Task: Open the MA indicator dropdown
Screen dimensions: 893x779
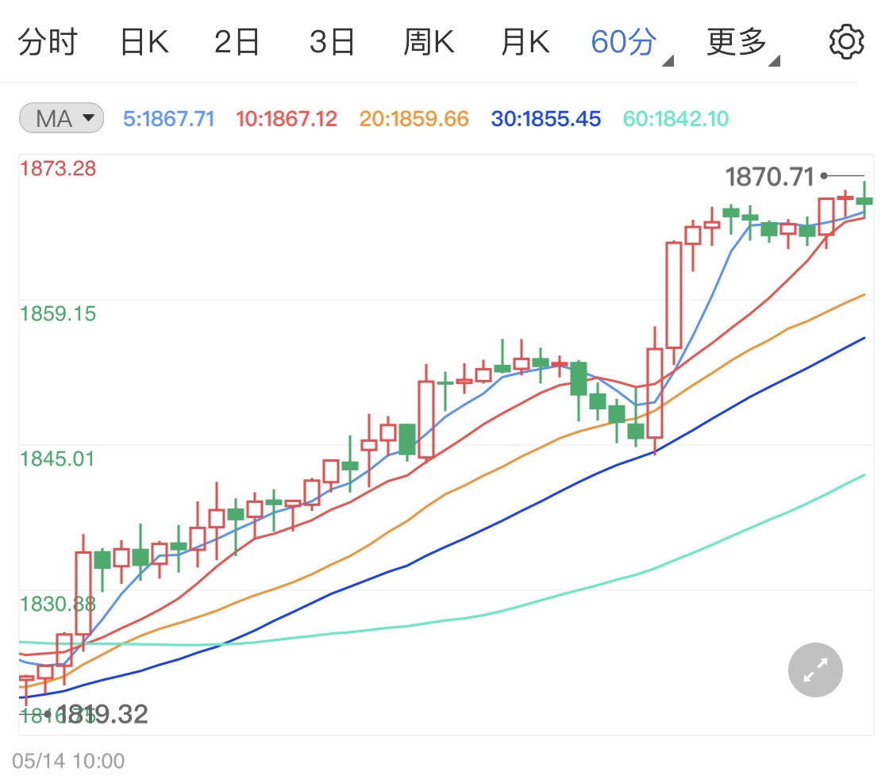Action: click(61, 118)
